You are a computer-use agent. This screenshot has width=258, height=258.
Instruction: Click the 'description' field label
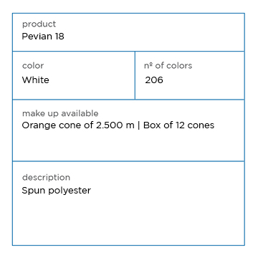click(46, 178)
